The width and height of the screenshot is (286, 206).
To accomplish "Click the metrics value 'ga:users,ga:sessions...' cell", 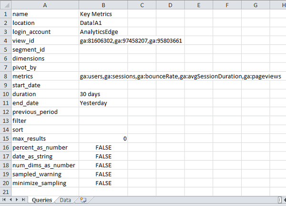I will point(103,76).
